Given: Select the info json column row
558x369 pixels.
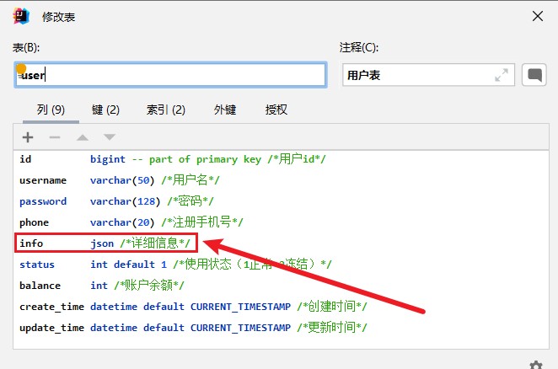Looking at the screenshot, I should click(x=281, y=243).
